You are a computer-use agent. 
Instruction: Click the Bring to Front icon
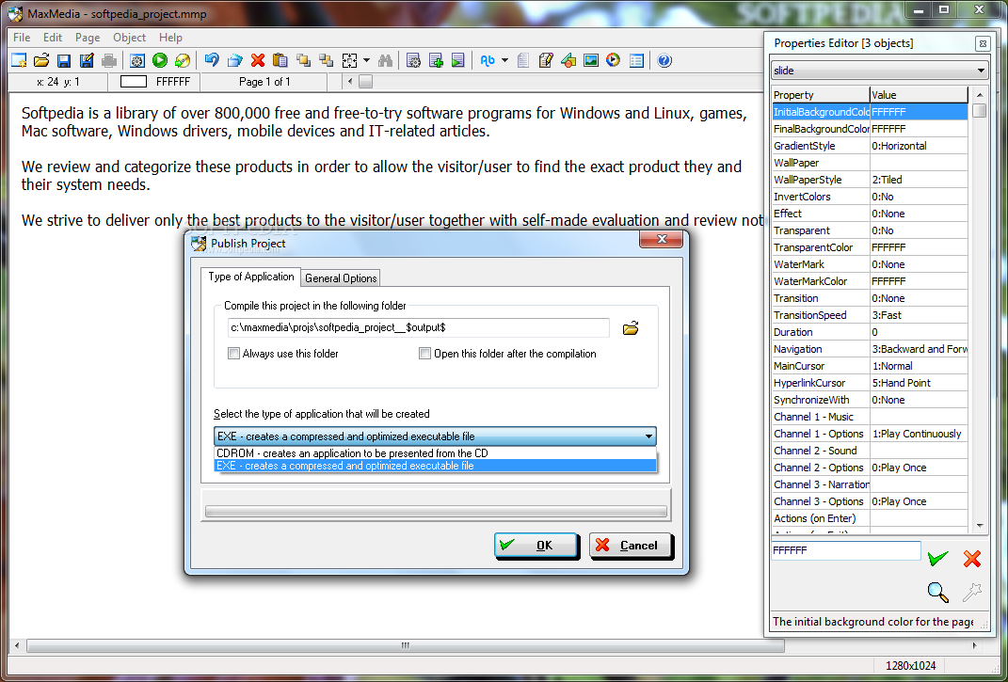[x=303, y=60]
